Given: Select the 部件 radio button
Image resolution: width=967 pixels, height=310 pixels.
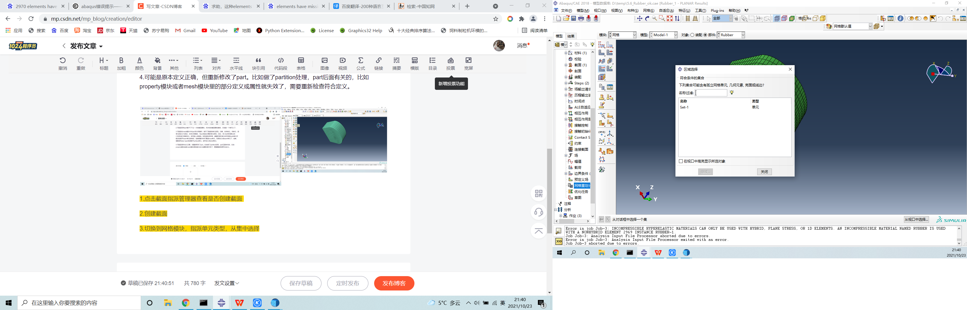Looking at the screenshot, I should pos(706,35).
